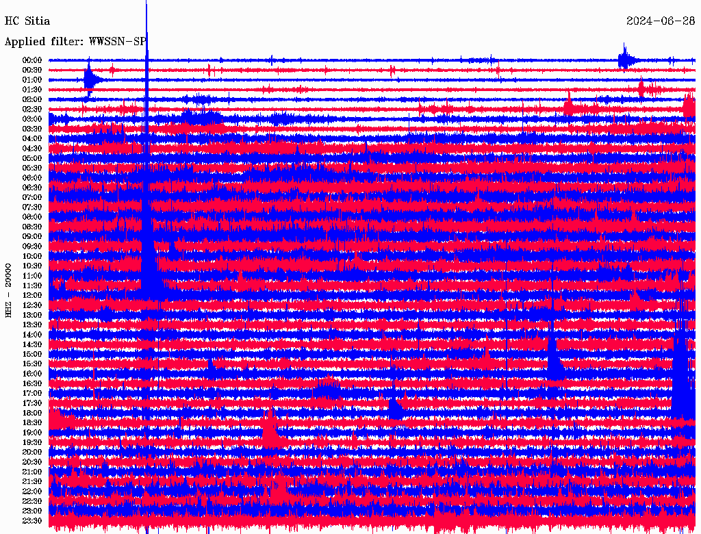Select the 17:00 time row label
The height and width of the screenshot is (534, 701).
tap(32, 394)
